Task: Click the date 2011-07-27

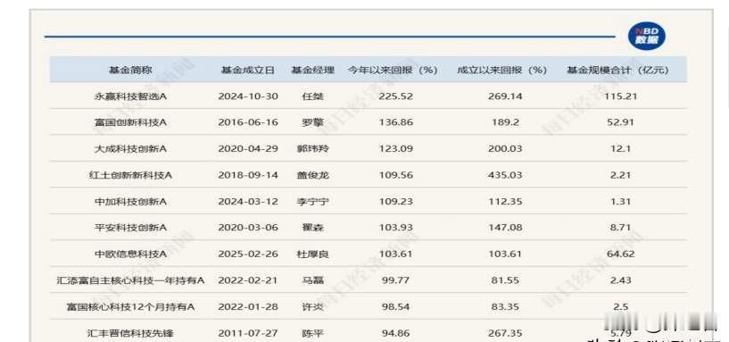Action: coord(248,333)
